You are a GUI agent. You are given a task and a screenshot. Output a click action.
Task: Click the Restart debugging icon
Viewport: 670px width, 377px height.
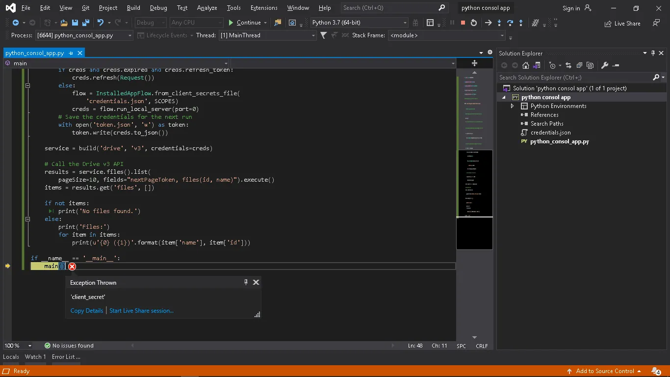click(x=473, y=23)
